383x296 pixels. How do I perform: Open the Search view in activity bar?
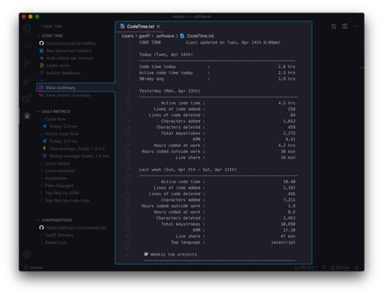tap(27, 45)
